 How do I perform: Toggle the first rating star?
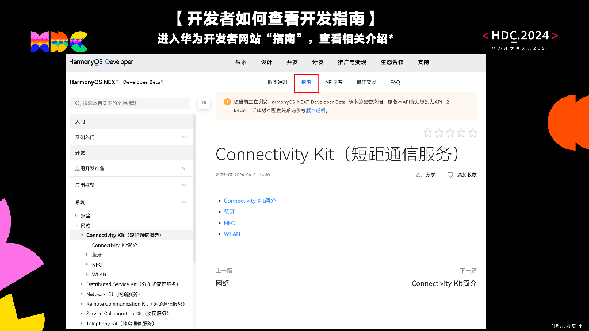click(x=427, y=133)
